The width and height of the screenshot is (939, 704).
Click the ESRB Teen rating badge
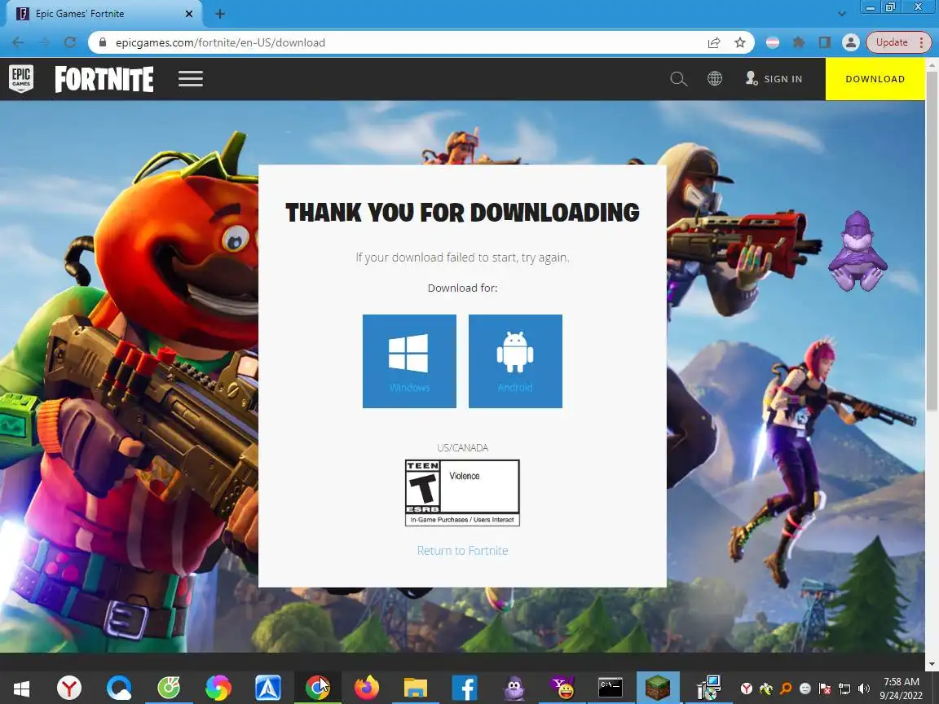(462, 493)
